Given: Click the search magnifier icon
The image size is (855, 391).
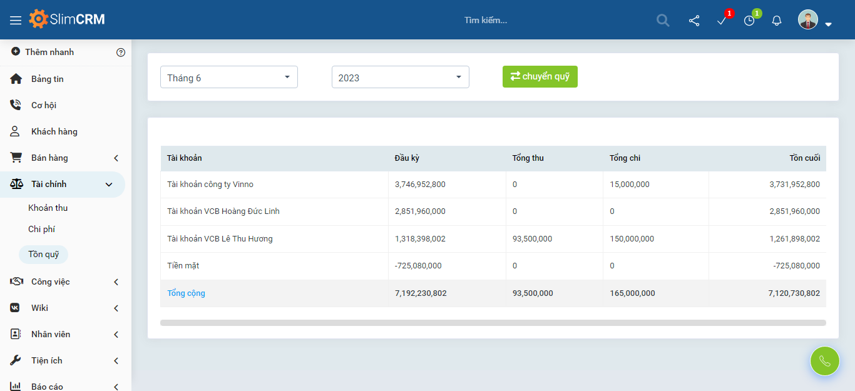Looking at the screenshot, I should 663,21.
